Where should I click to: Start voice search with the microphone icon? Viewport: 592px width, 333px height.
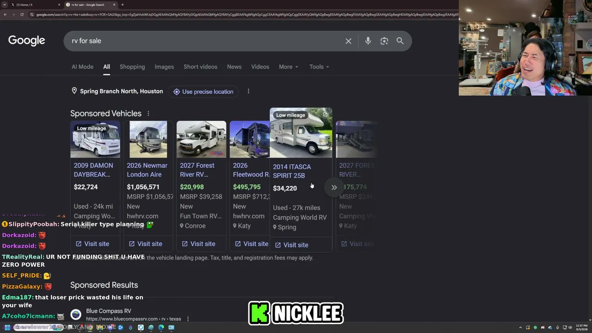[x=368, y=41]
